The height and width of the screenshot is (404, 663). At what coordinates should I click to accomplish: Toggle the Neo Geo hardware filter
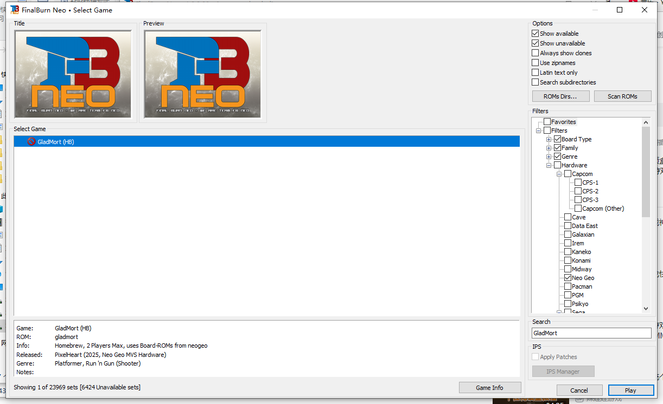click(568, 278)
